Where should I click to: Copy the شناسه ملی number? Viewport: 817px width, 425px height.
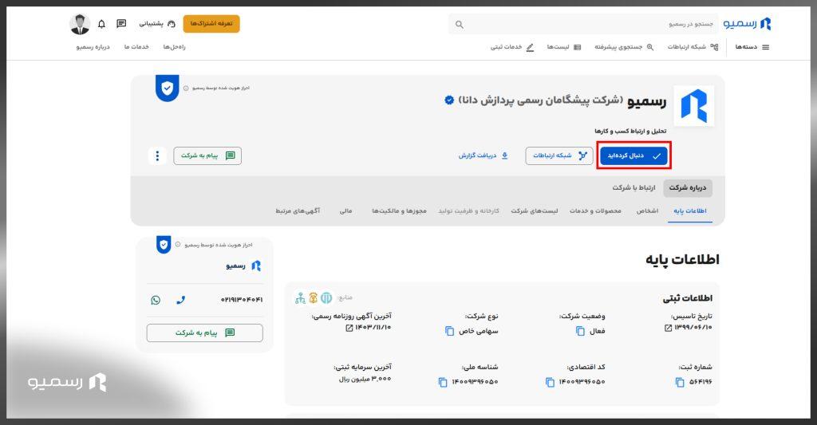coord(442,382)
